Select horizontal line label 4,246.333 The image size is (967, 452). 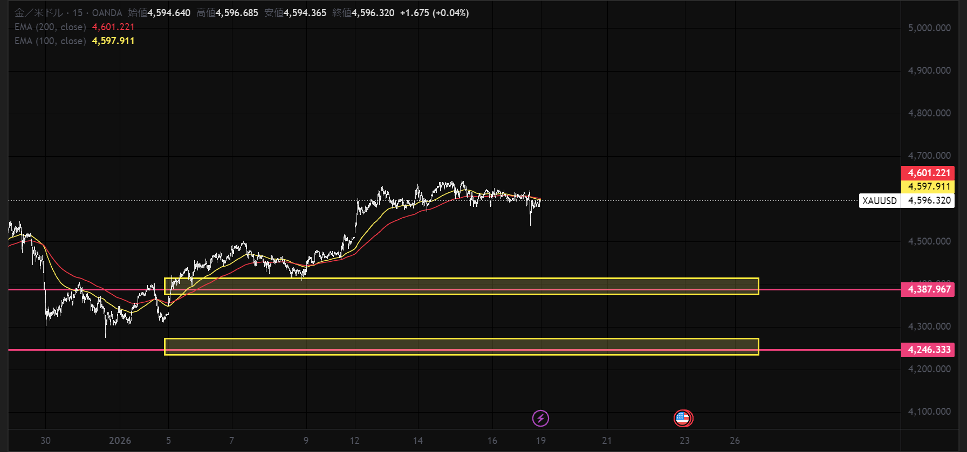click(928, 350)
